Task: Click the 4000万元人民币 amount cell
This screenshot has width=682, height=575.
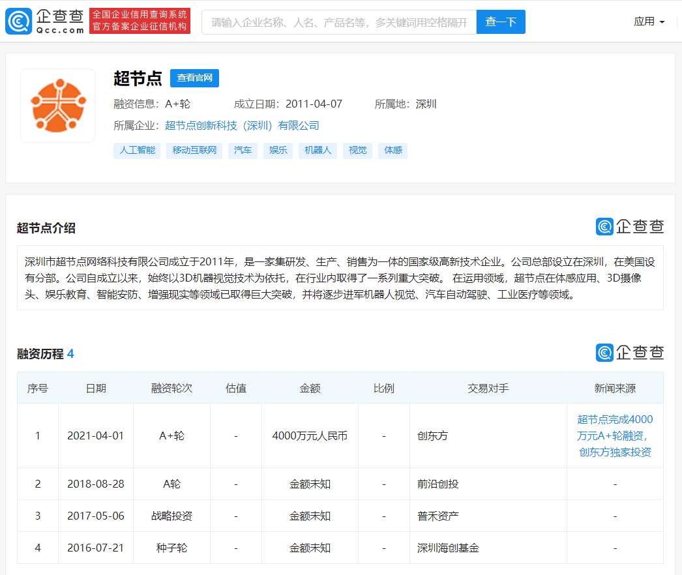Action: point(310,436)
